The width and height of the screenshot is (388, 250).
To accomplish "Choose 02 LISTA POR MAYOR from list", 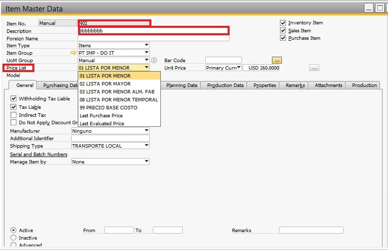I will click(x=105, y=83).
